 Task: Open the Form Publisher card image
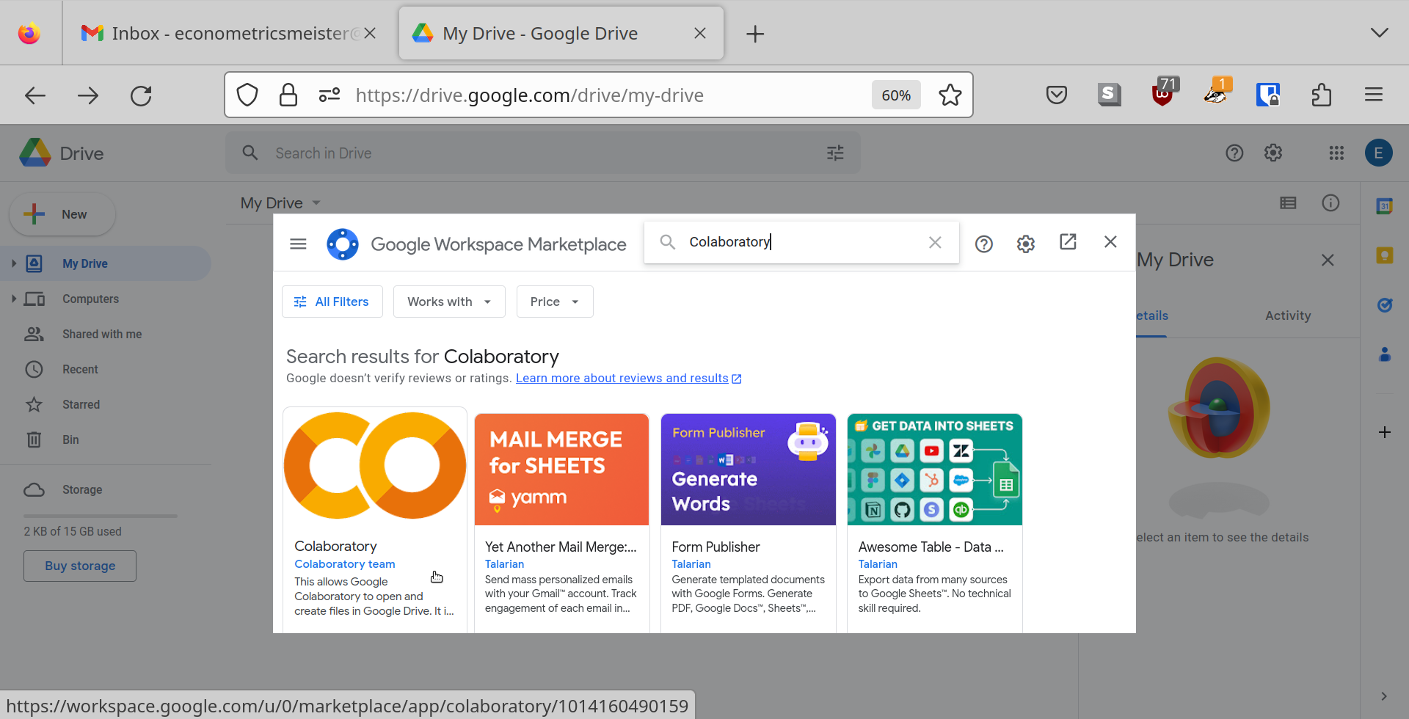pos(749,470)
